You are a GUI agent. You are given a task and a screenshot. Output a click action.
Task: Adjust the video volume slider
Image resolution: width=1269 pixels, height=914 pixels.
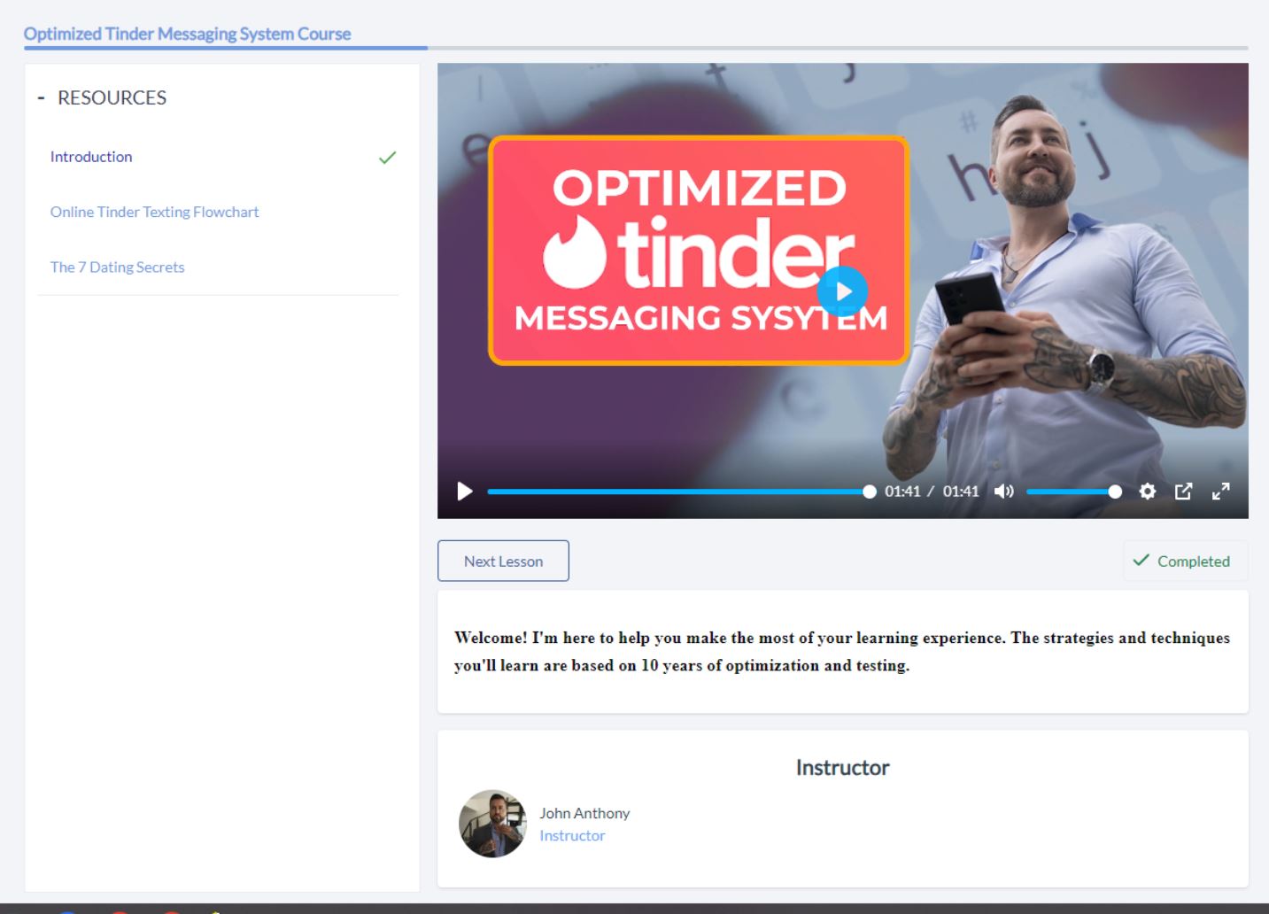pos(1073,492)
